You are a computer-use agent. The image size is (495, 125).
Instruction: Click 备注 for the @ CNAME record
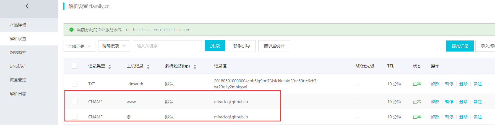coord(478,117)
